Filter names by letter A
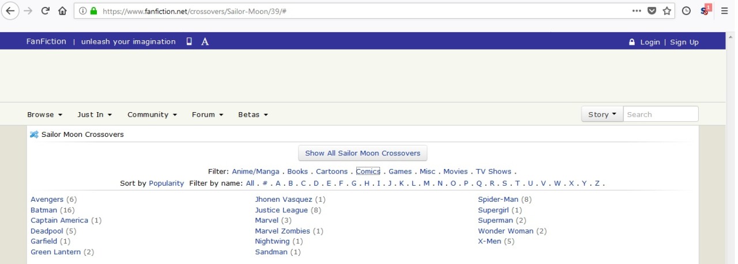This screenshot has width=738, height=264. click(x=278, y=183)
